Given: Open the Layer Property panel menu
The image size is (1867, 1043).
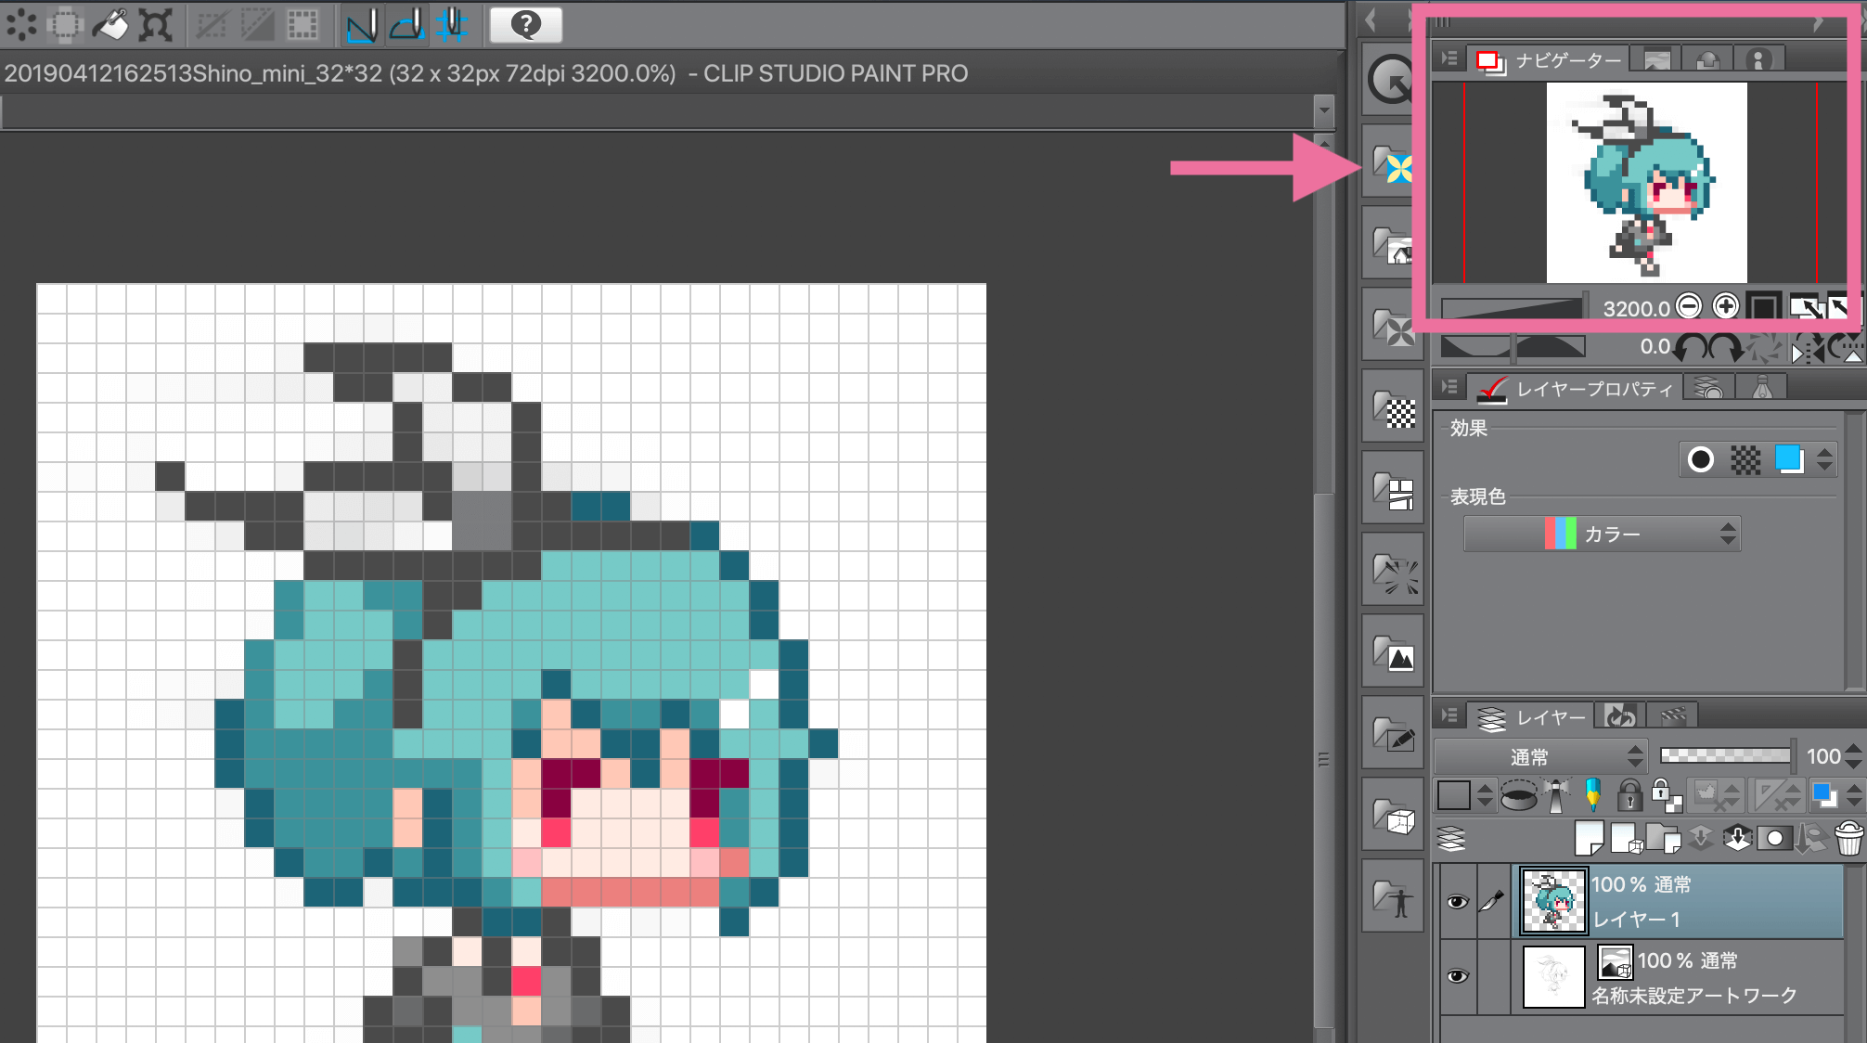Looking at the screenshot, I should coord(1449,388).
